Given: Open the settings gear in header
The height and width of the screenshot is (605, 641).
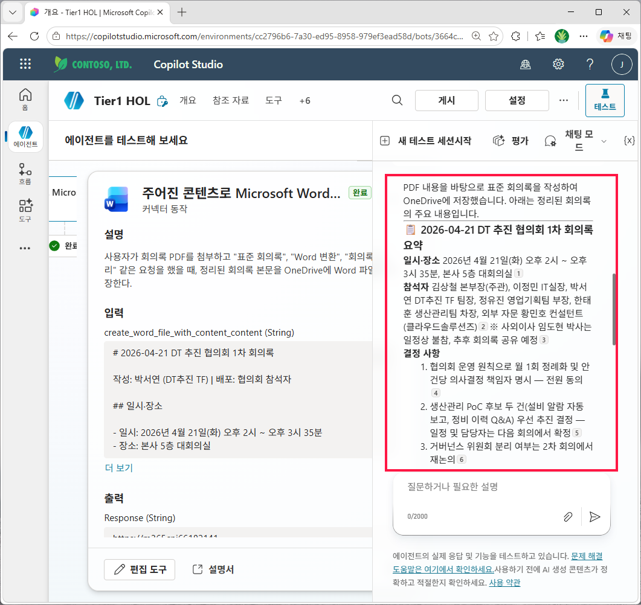Looking at the screenshot, I should 558,64.
